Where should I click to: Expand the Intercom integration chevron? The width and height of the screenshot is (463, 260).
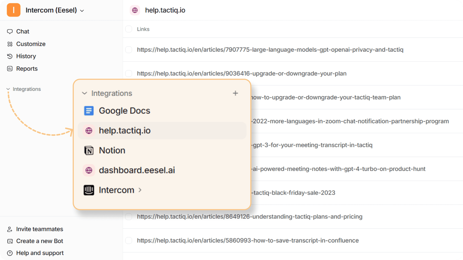click(x=140, y=190)
